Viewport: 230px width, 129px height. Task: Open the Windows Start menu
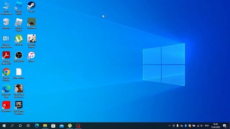[4, 126]
